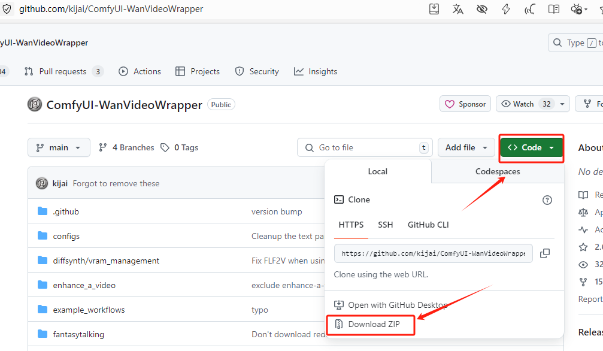
Task: Toggle the green Code dropdown button
Action: [x=531, y=147]
